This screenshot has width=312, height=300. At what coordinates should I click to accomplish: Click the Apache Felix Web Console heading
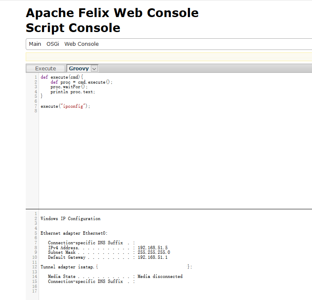point(112,13)
